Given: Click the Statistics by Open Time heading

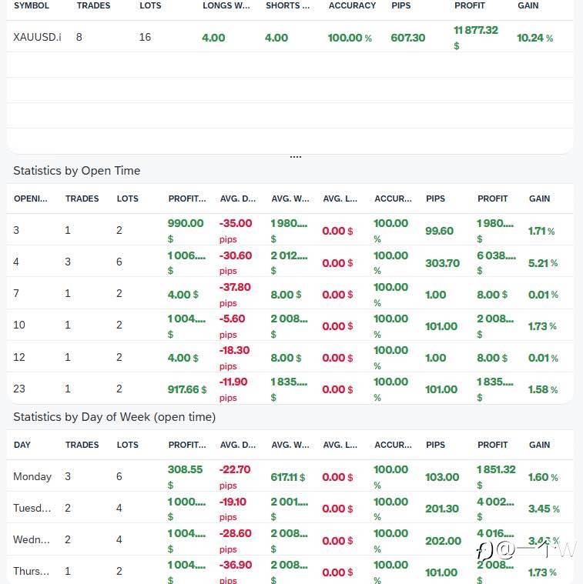Looking at the screenshot, I should point(76,171).
